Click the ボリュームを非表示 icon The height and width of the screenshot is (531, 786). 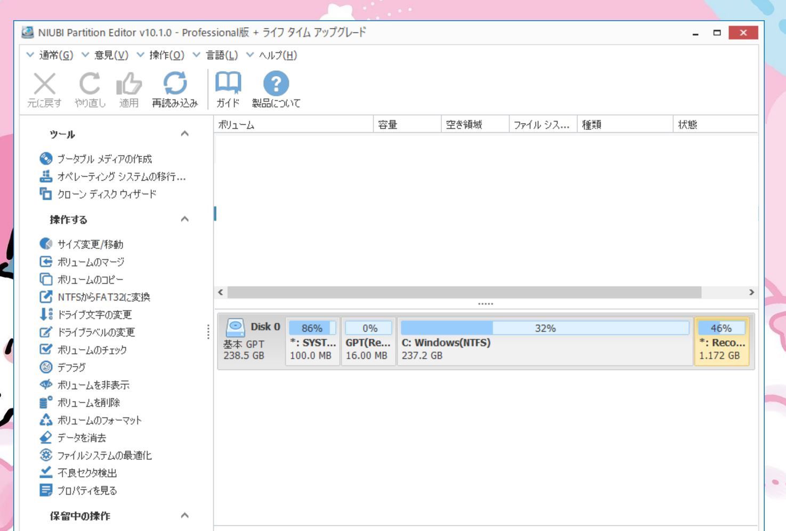point(46,385)
